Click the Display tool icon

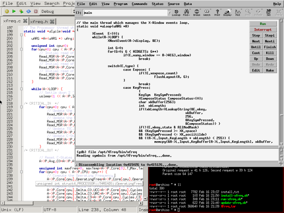pyautogui.click(x=228, y=13)
